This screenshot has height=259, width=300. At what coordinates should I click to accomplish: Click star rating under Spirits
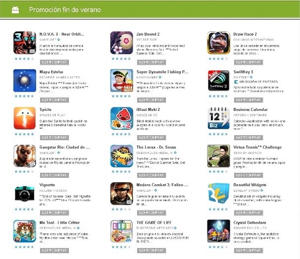24,134
